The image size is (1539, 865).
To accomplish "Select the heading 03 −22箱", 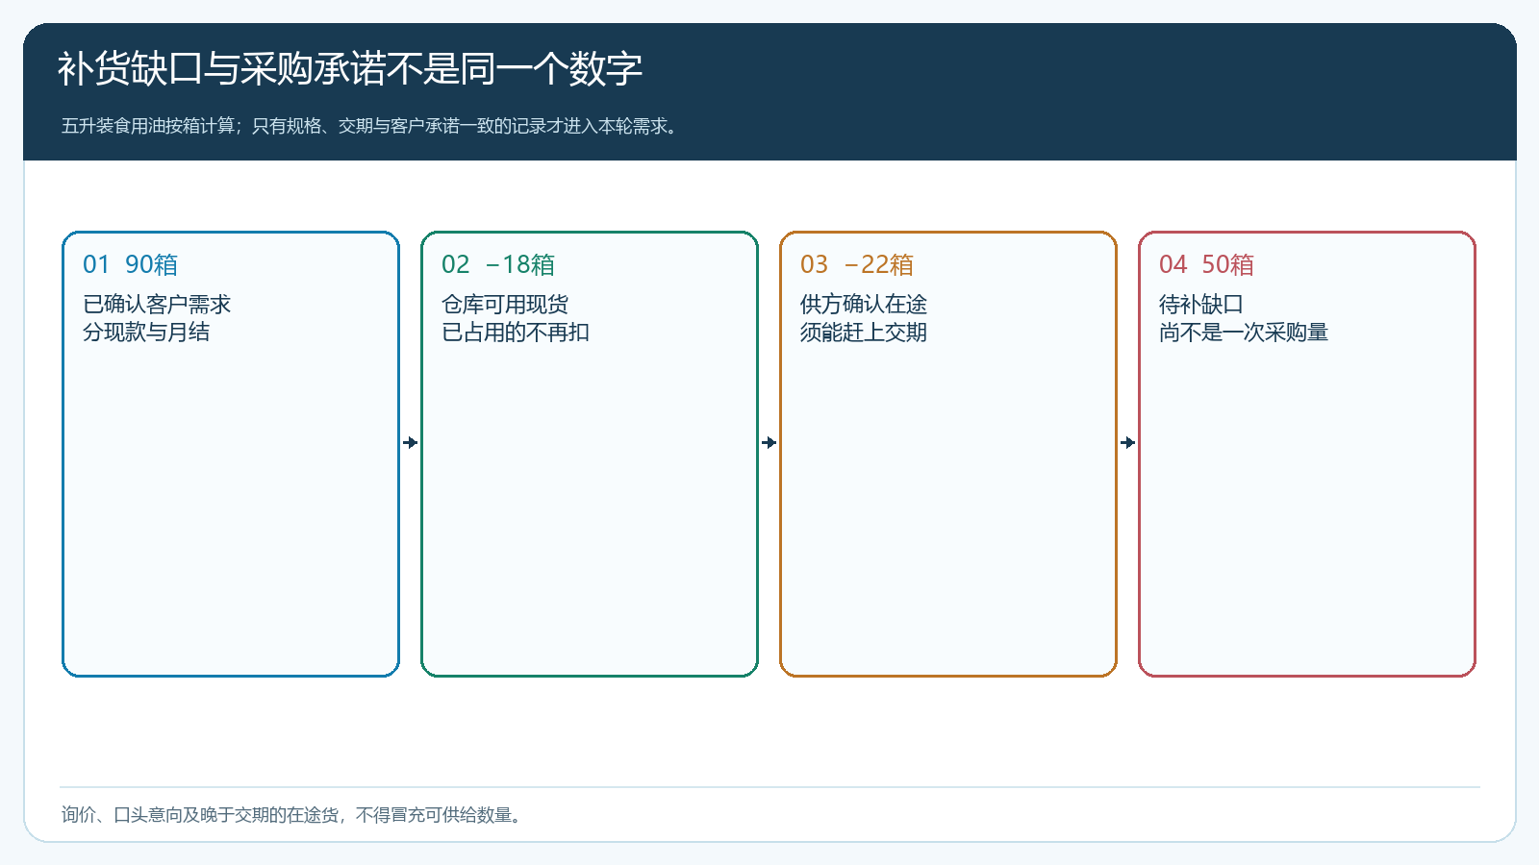I will coord(857,264).
